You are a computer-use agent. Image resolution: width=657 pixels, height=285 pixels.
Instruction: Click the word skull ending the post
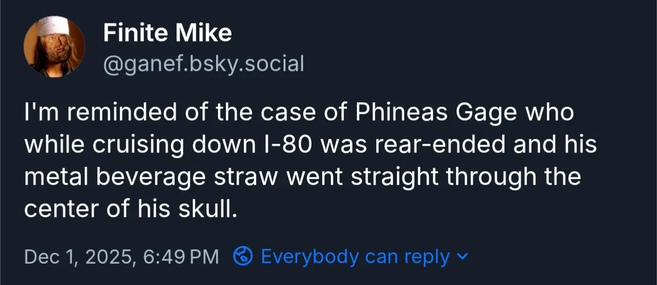(215, 209)
